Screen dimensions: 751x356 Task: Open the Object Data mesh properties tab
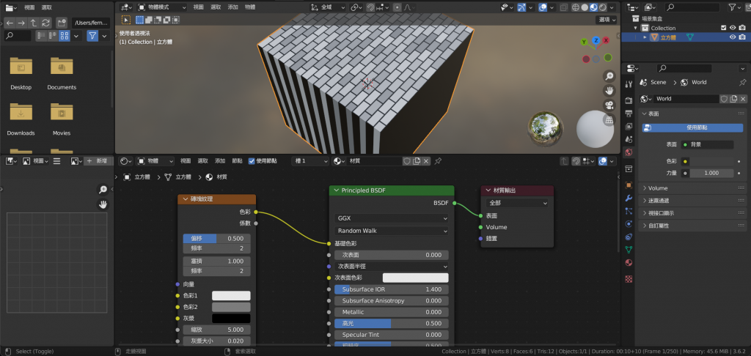629,249
